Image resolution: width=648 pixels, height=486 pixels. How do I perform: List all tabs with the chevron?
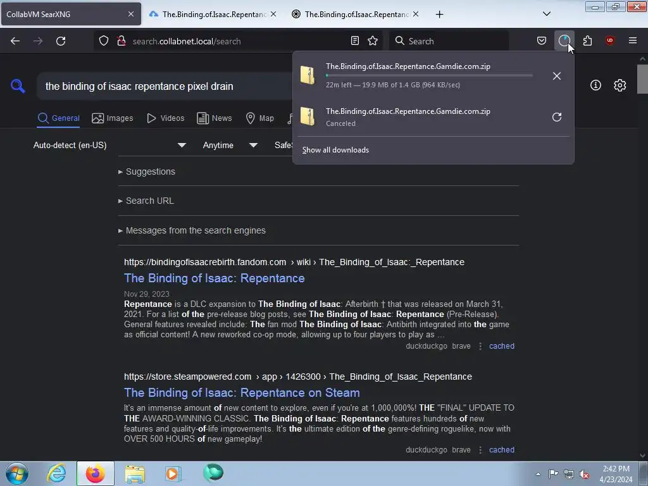coord(546,14)
